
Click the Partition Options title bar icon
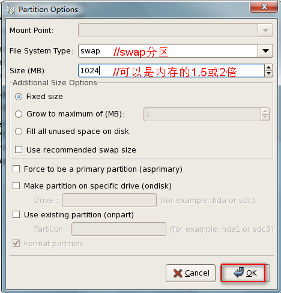point(11,10)
